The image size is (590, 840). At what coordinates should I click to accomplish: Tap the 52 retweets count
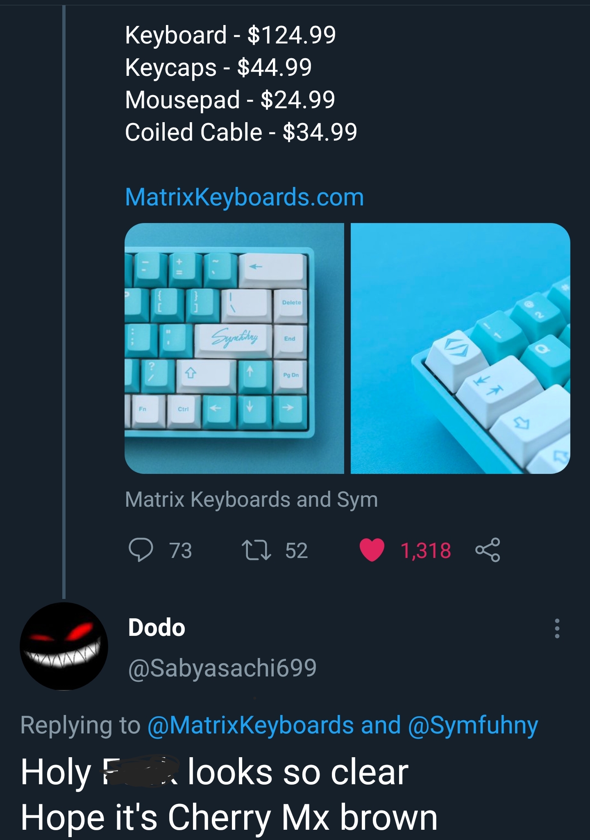coord(296,550)
